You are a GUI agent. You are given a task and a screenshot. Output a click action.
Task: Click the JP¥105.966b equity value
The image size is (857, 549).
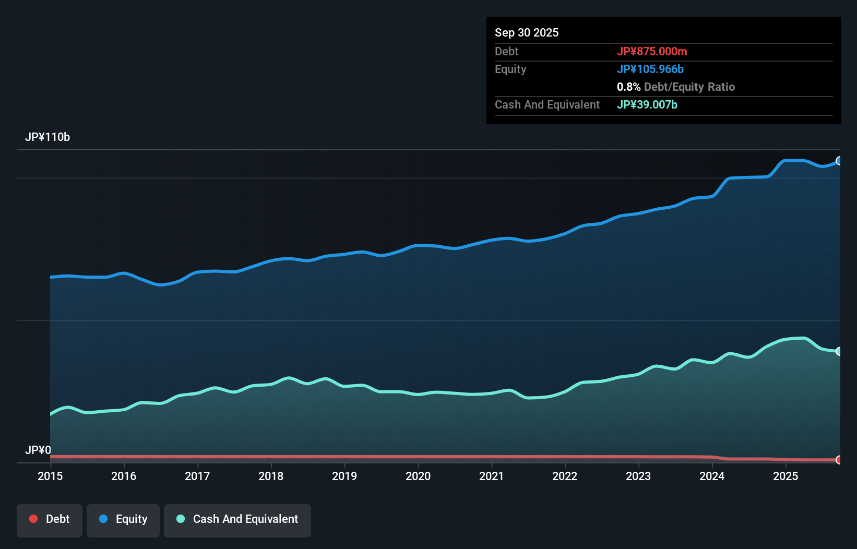[x=650, y=69]
